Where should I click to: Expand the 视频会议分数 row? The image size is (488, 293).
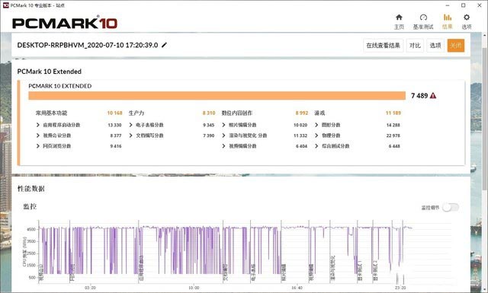click(x=38, y=135)
